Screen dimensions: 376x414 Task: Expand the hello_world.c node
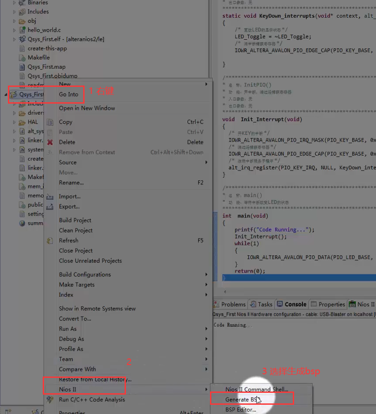14,30
